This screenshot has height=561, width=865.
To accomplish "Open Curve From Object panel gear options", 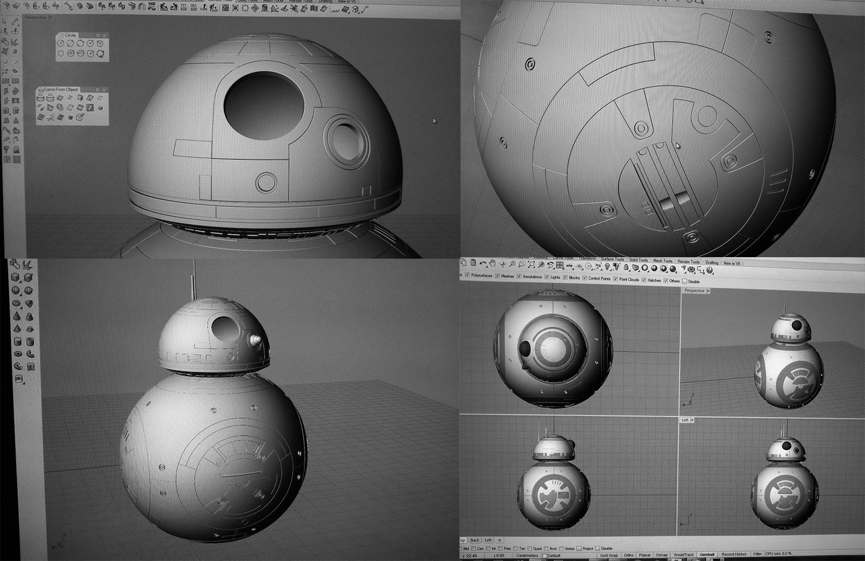I will point(97,90).
